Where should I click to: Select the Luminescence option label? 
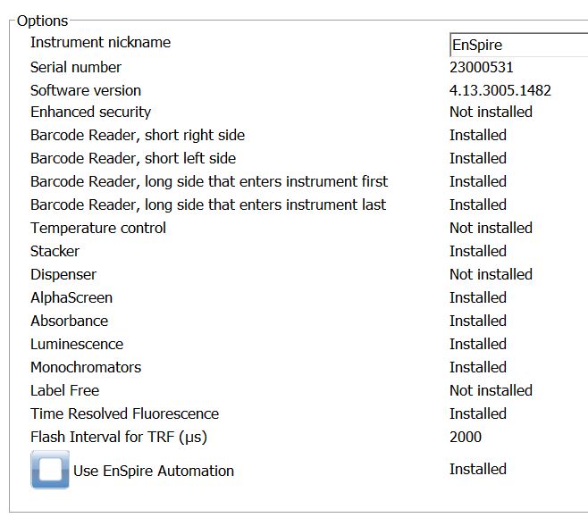[77, 344]
